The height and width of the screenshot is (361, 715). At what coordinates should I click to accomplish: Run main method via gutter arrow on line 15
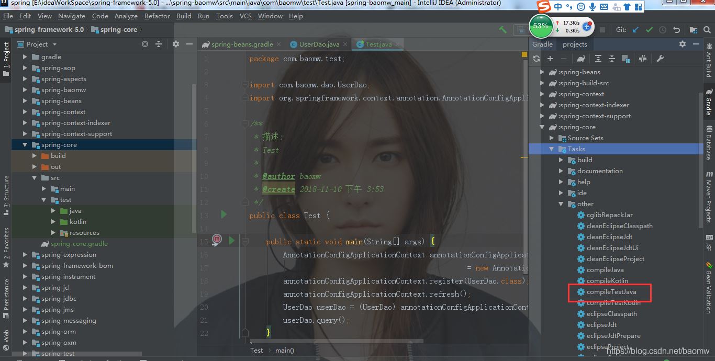click(x=231, y=241)
